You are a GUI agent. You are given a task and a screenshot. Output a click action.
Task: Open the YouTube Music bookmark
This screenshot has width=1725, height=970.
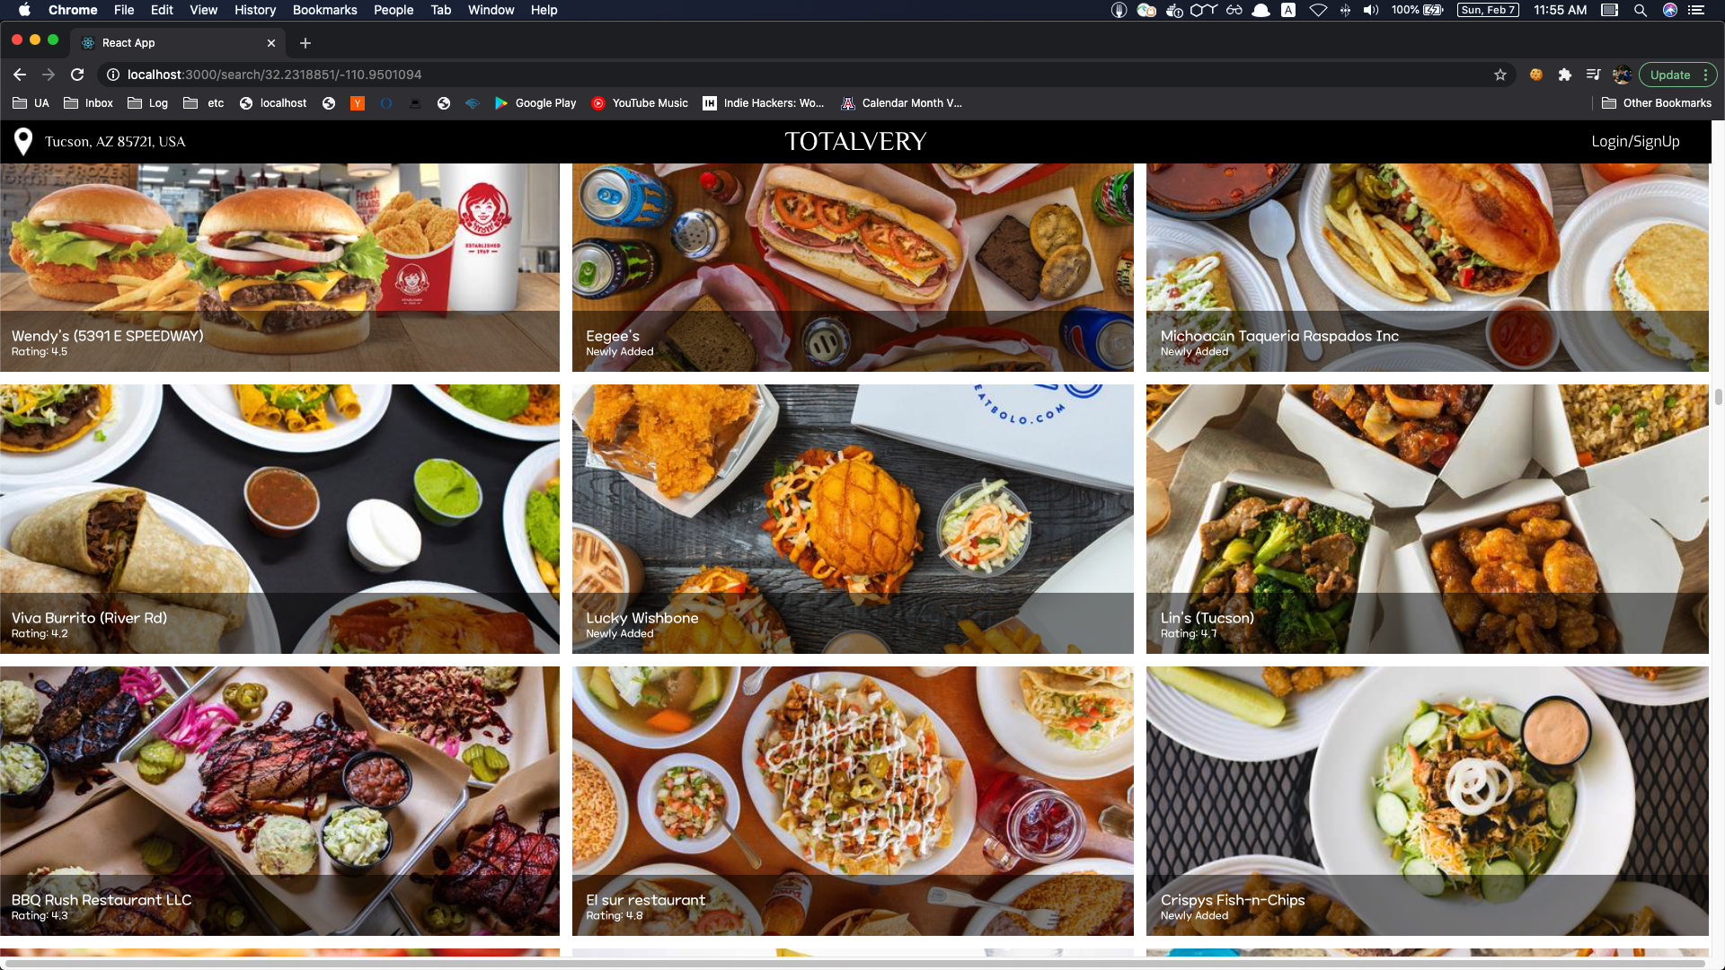(x=639, y=103)
